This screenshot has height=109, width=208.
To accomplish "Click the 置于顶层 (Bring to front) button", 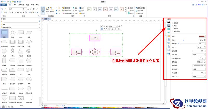I will 67,8.
